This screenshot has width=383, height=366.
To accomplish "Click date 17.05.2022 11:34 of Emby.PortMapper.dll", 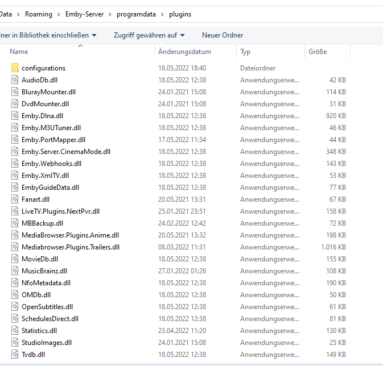I will tap(182, 140).
